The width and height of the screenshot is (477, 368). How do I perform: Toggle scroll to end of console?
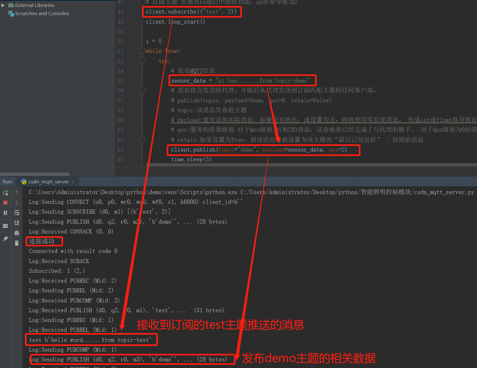(17, 223)
